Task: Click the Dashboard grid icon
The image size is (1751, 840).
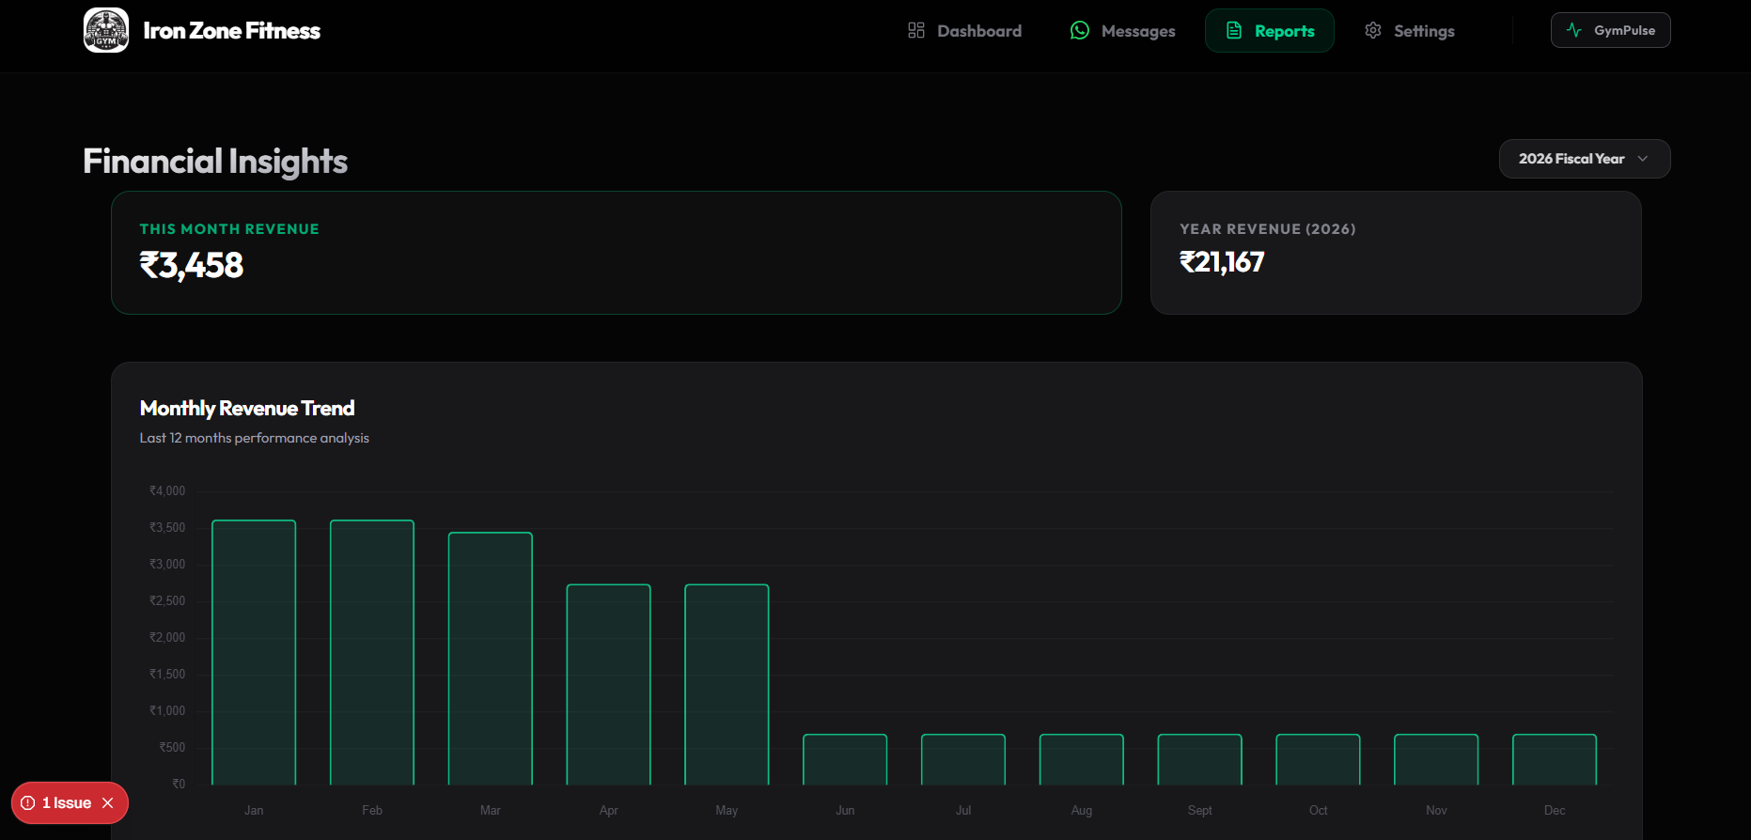Action: 916,31
